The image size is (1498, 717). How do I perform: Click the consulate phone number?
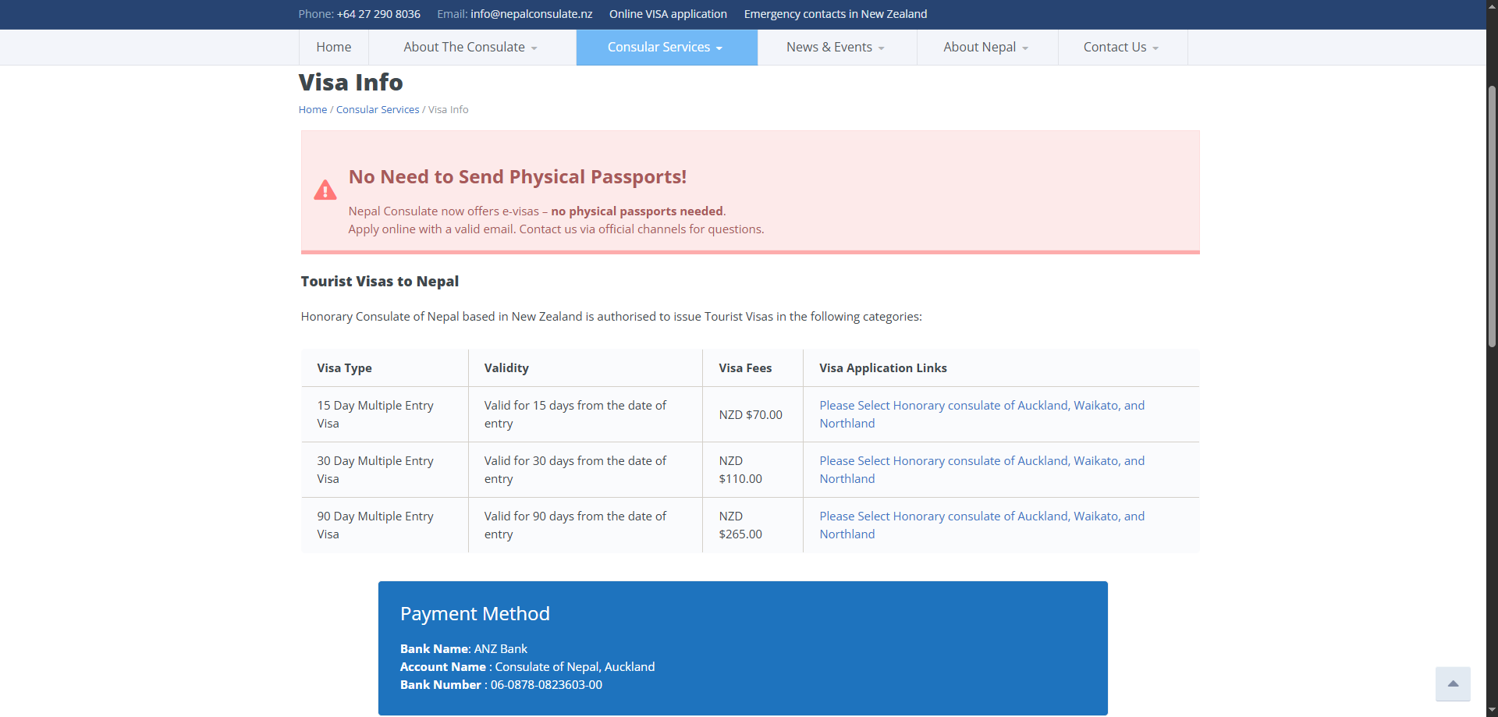pyautogui.click(x=378, y=14)
